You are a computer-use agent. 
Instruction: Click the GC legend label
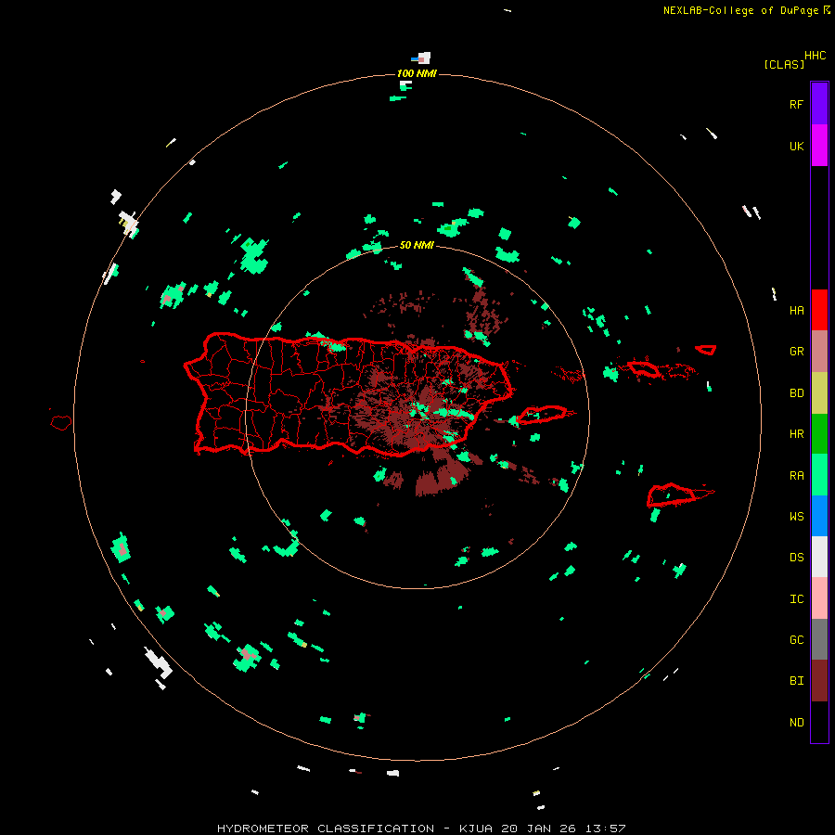[796, 640]
